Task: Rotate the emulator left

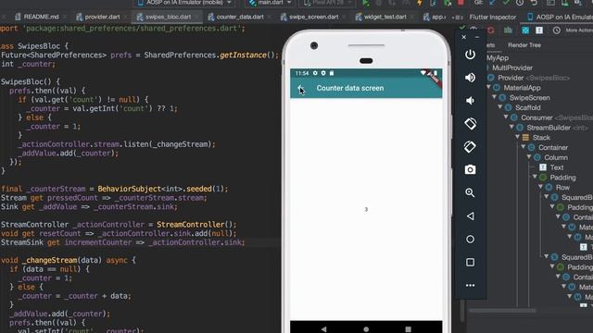Action: click(x=470, y=123)
